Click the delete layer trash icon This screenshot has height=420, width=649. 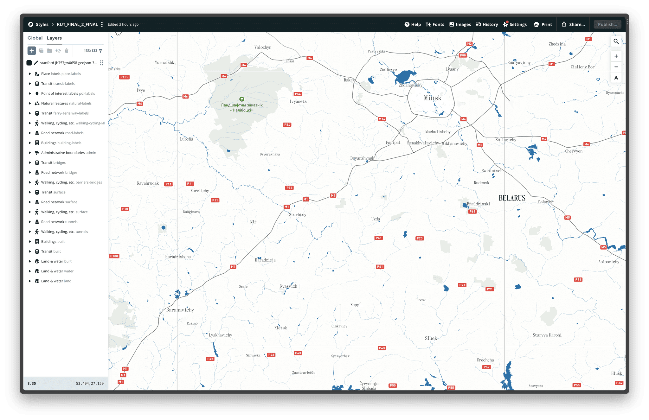click(67, 51)
